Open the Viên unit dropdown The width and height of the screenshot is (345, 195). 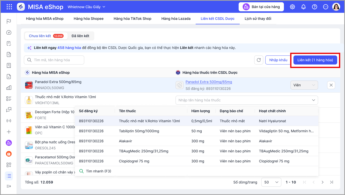tap(304, 85)
